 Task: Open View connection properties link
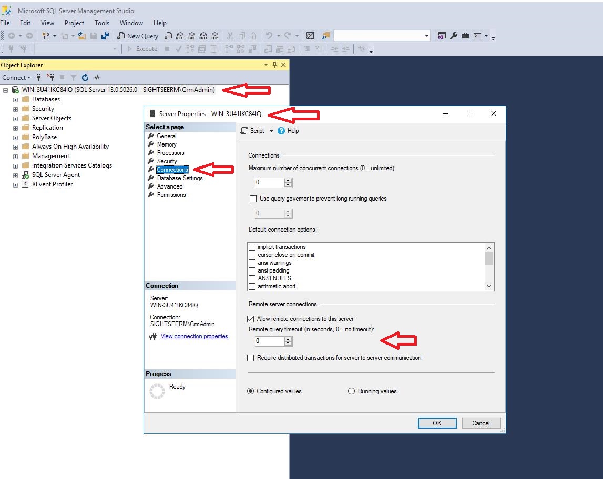click(x=194, y=336)
